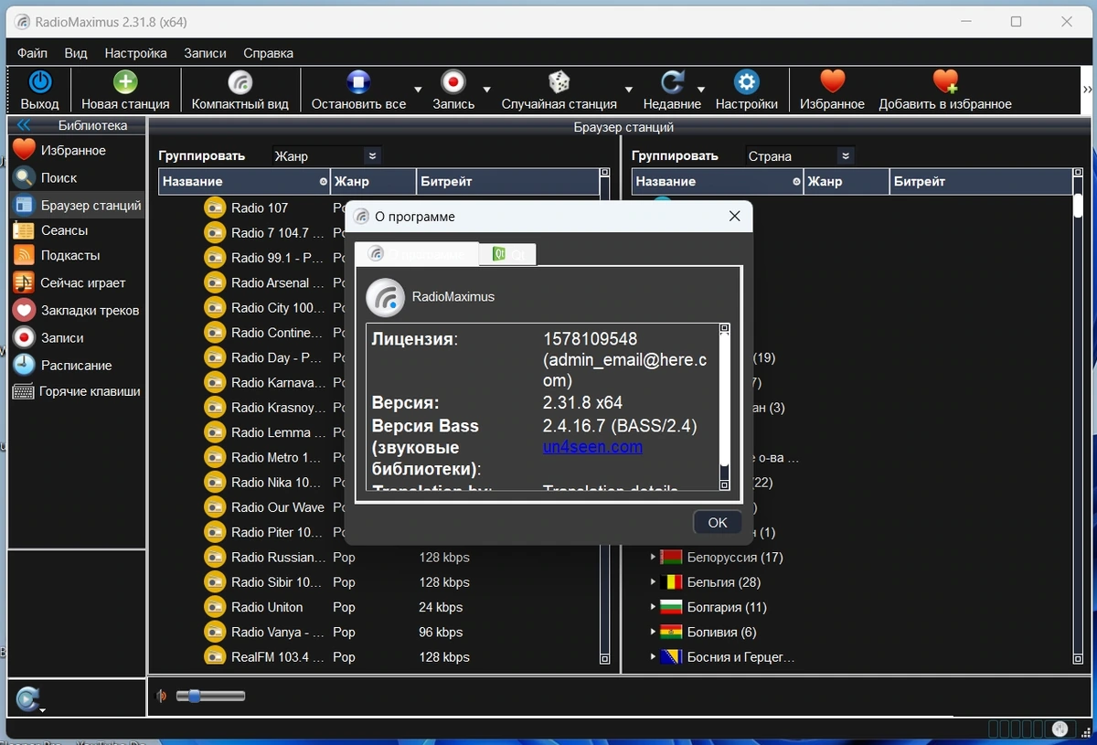Expand the Бельгия (28) country node
1097x745 pixels.
(x=653, y=581)
